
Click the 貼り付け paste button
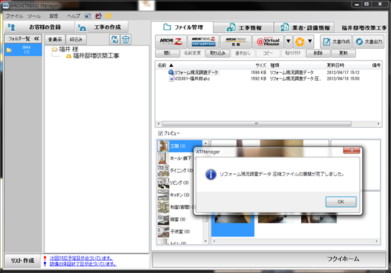pyautogui.click(x=293, y=53)
